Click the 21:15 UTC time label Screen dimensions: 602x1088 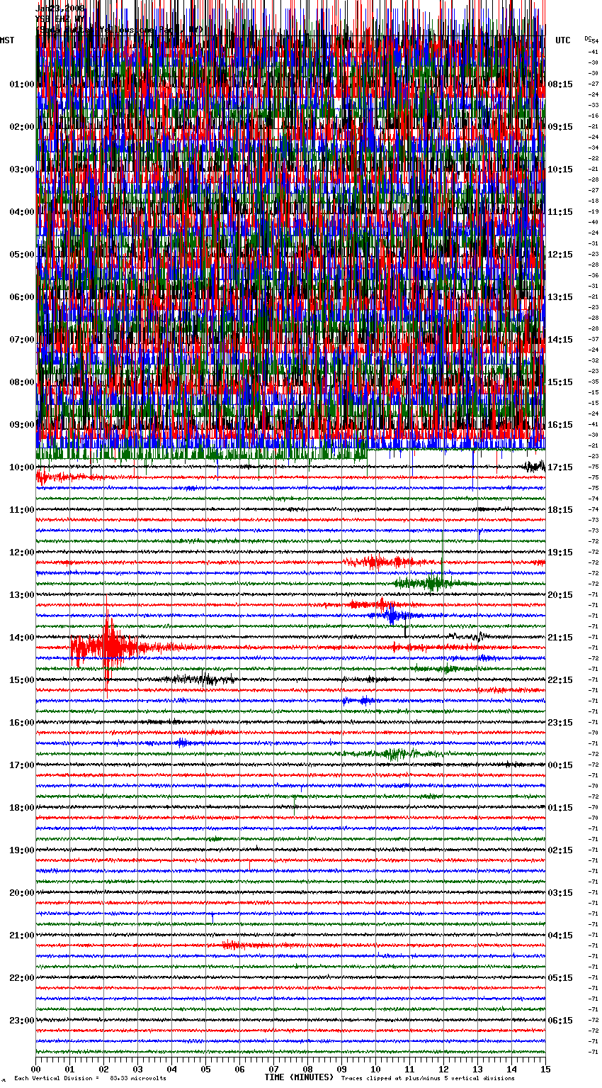560,638
